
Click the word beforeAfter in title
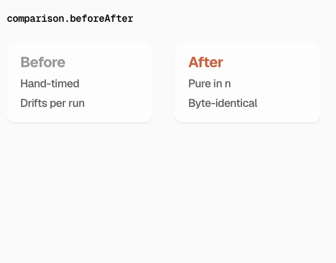(x=101, y=19)
